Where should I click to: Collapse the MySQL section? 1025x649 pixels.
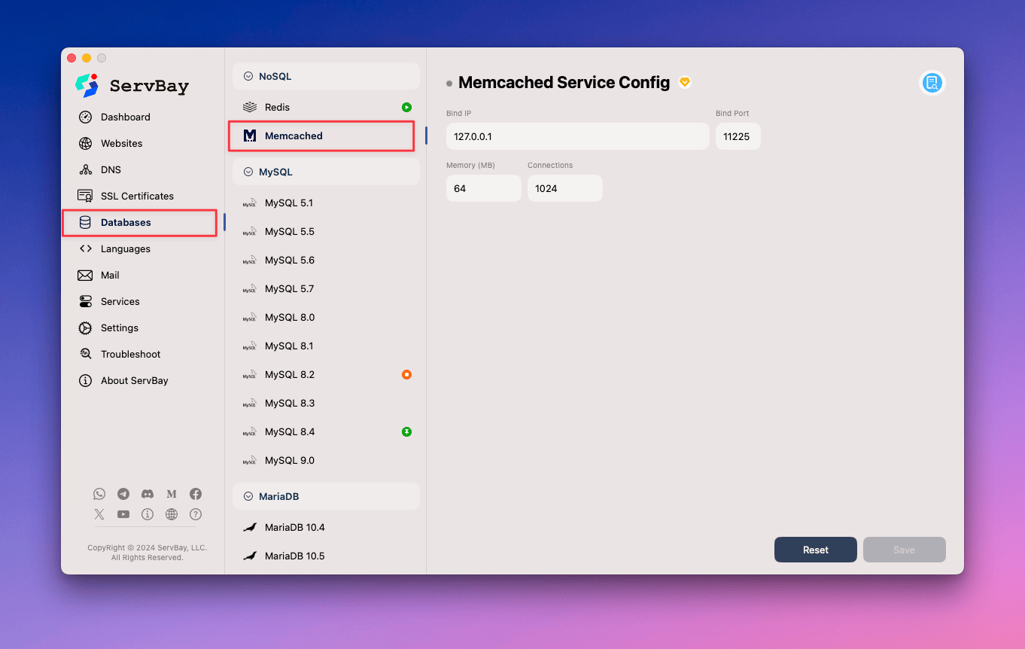(248, 172)
